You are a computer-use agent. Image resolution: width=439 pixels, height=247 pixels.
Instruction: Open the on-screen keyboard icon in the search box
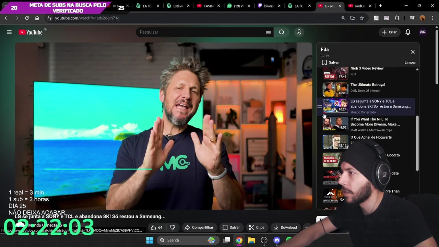click(x=268, y=32)
